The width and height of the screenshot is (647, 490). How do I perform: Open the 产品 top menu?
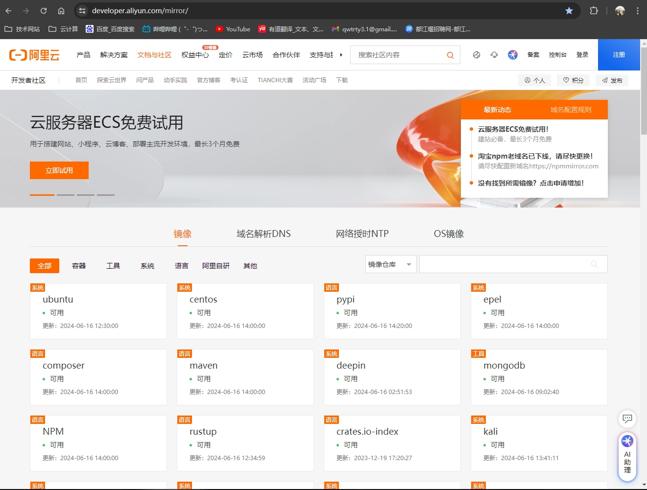[83, 55]
